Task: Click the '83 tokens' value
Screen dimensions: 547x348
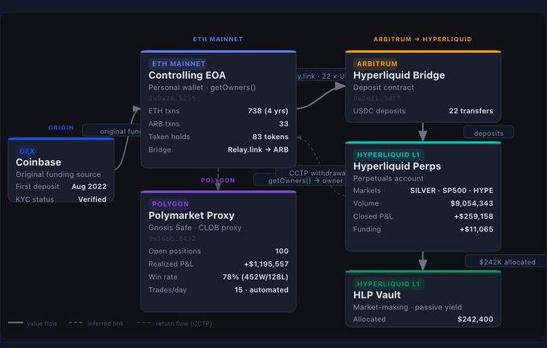Action: click(x=270, y=137)
